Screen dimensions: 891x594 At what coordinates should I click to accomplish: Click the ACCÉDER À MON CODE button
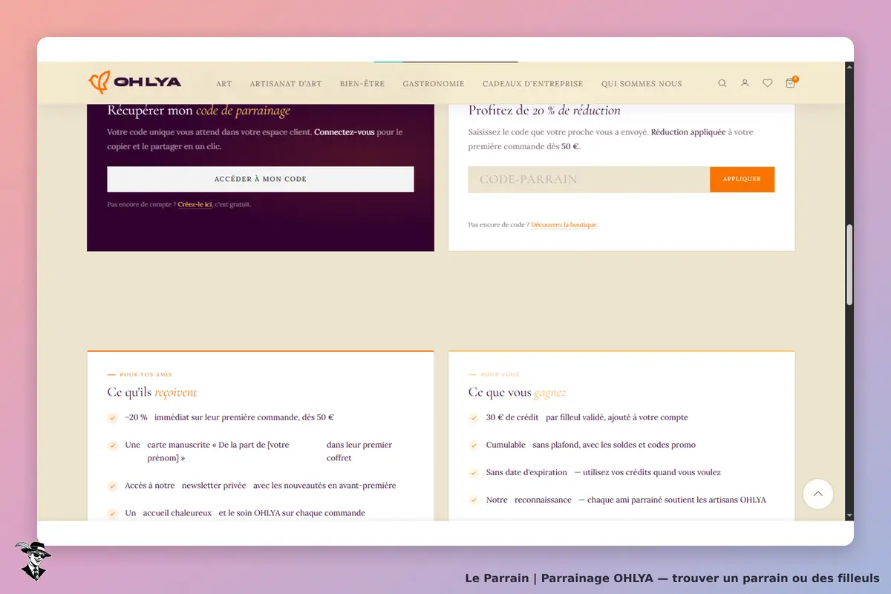261,179
